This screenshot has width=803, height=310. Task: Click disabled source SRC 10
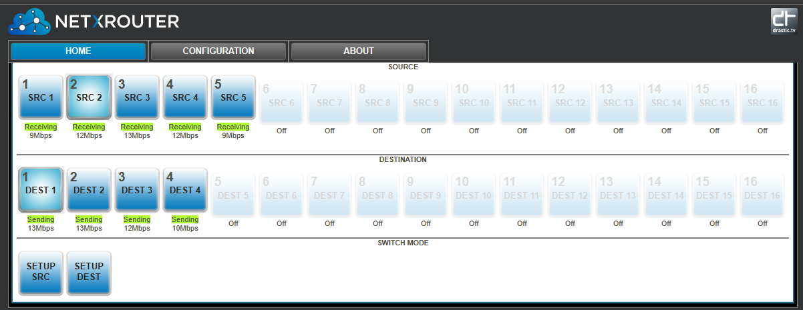[x=474, y=102]
